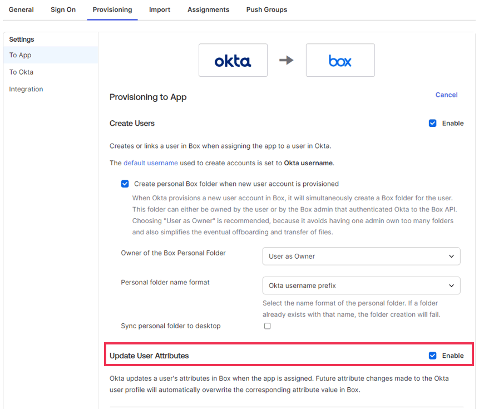The width and height of the screenshot is (479, 409).
Task: Click the arrow between Okta and Box logos
Action: pyautogui.click(x=287, y=60)
